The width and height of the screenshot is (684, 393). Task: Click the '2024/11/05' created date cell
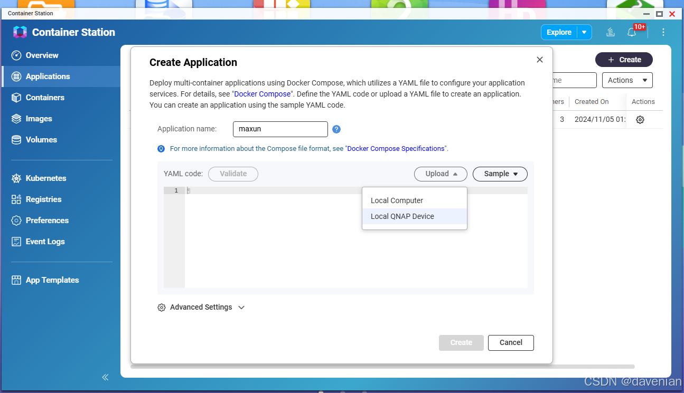tap(599, 120)
